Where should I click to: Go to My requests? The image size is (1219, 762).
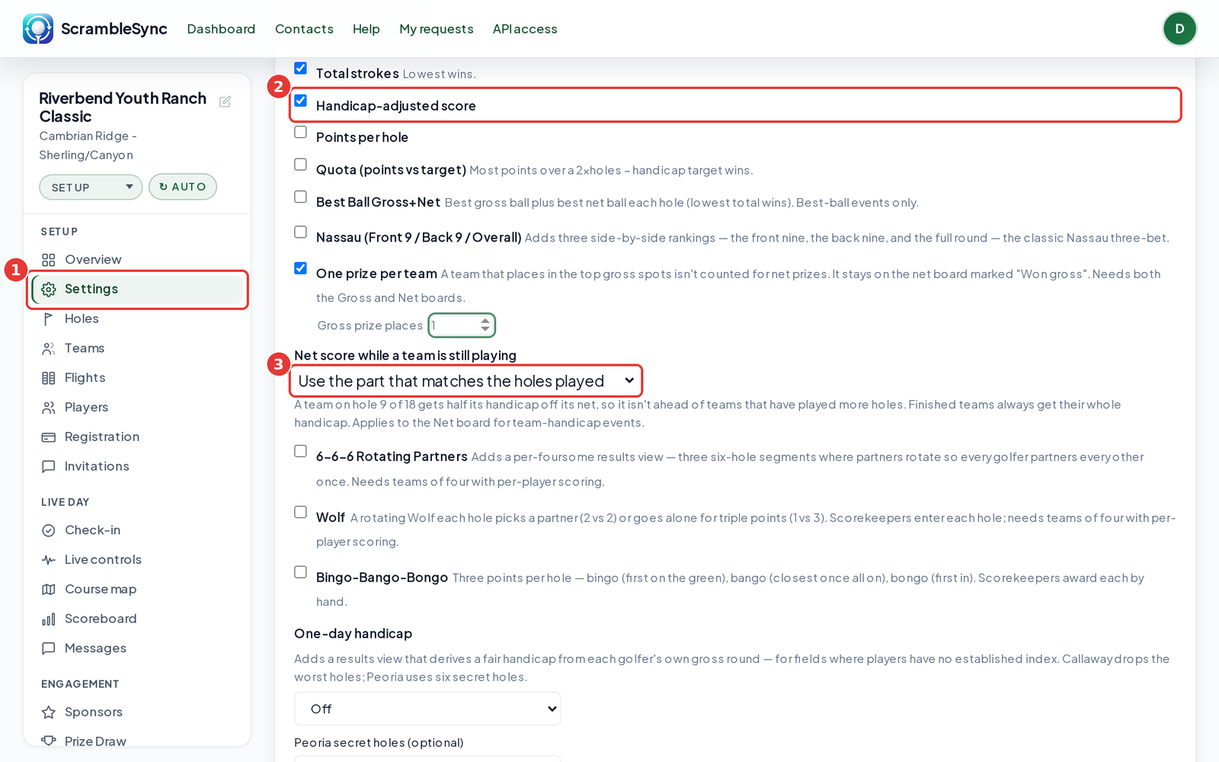coord(437,29)
